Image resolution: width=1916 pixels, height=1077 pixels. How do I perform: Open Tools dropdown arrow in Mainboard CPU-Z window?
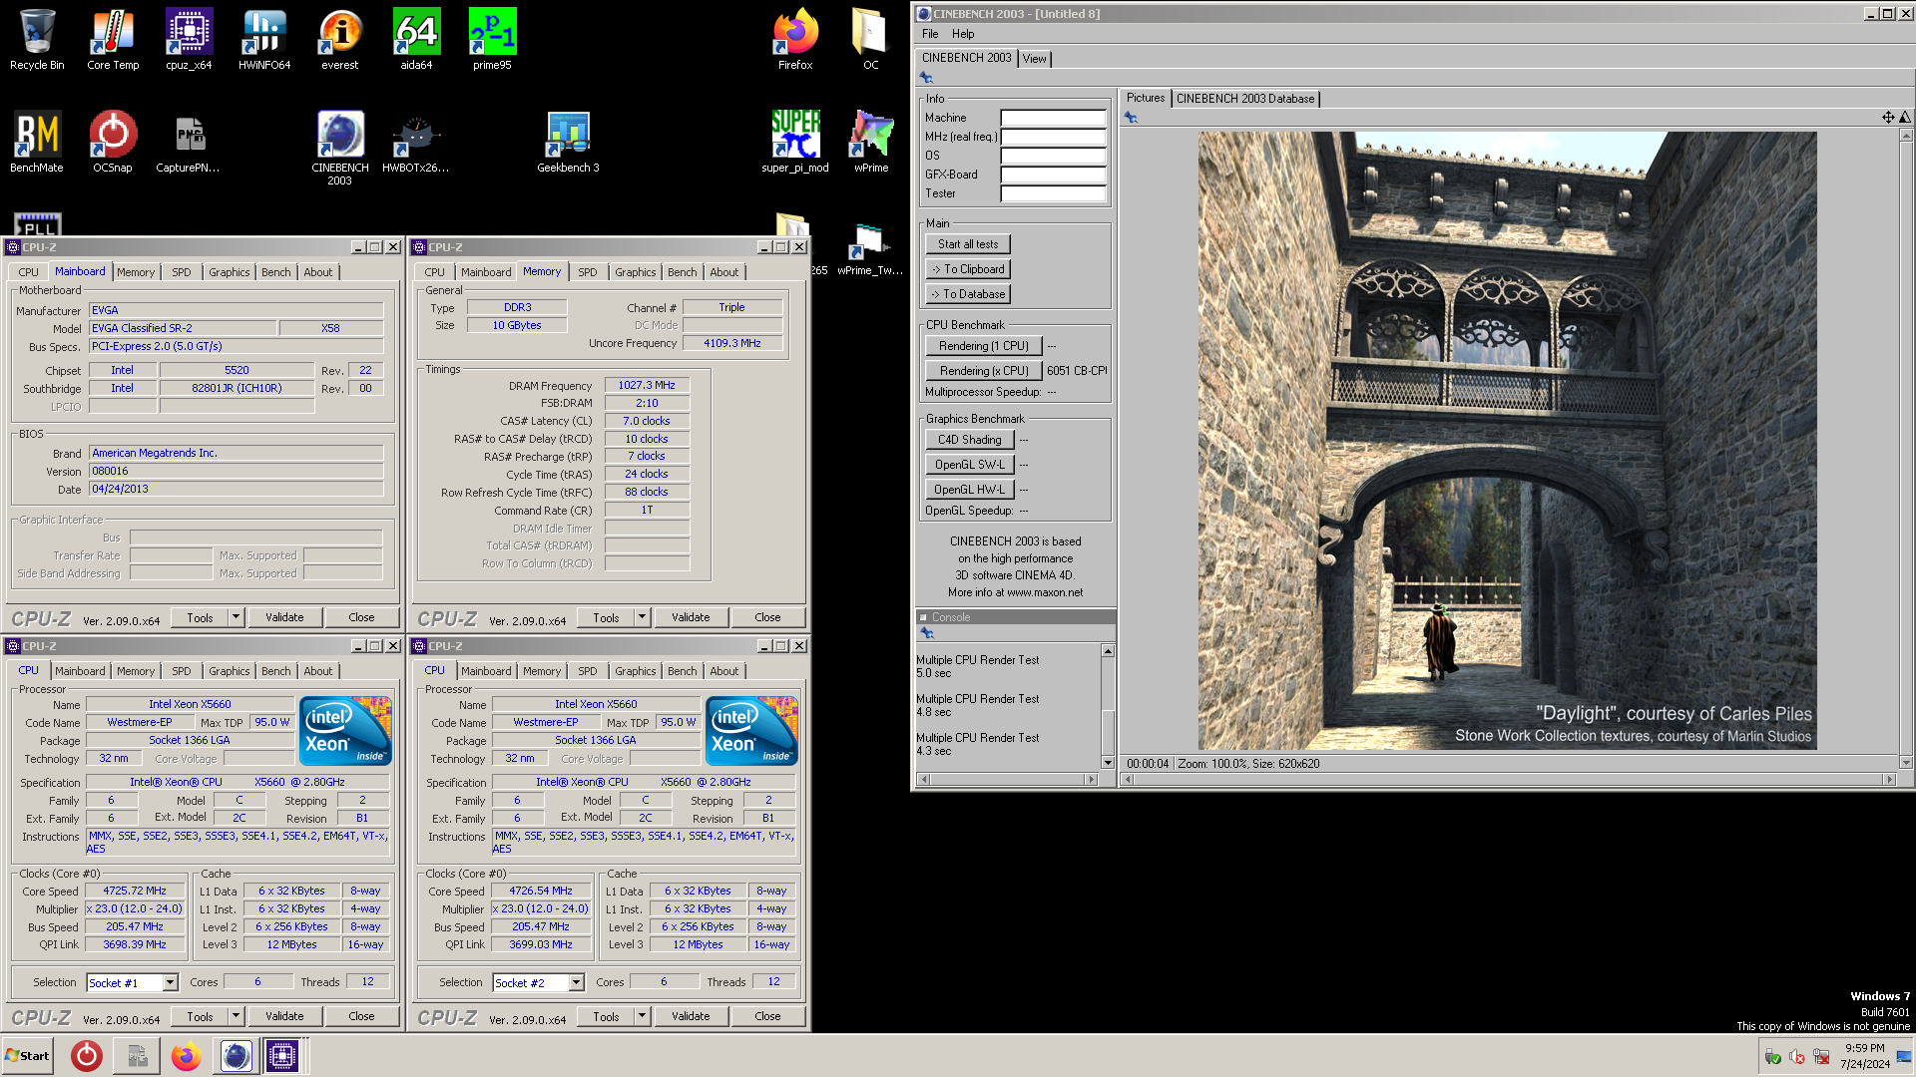tap(237, 617)
